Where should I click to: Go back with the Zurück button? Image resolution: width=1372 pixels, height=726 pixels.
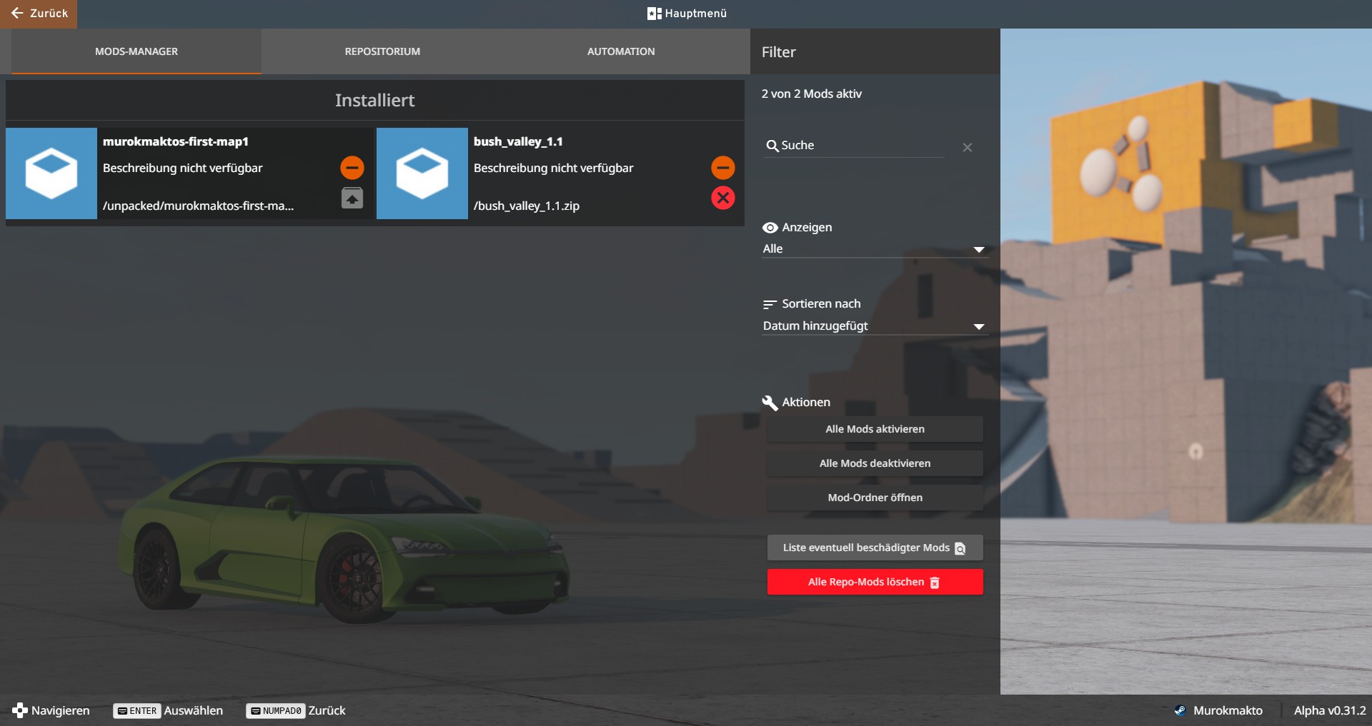click(39, 14)
